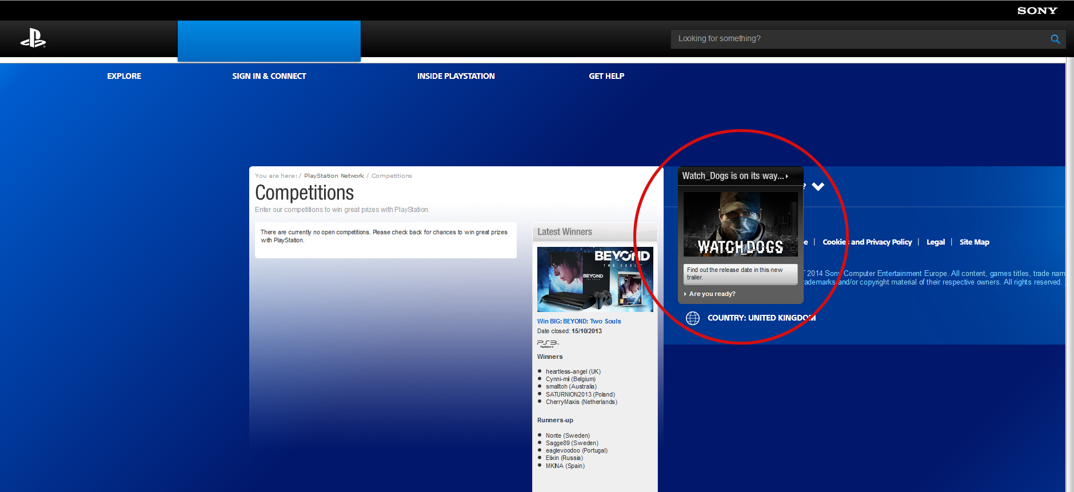Viewport: 1074px width, 492px height.
Task: Click the PlayStation logo icon
Action: (x=33, y=39)
